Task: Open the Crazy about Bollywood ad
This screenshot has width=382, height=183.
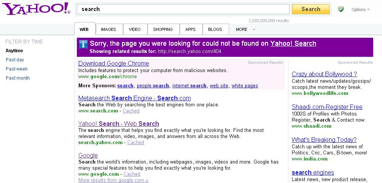Action: pos(324,74)
